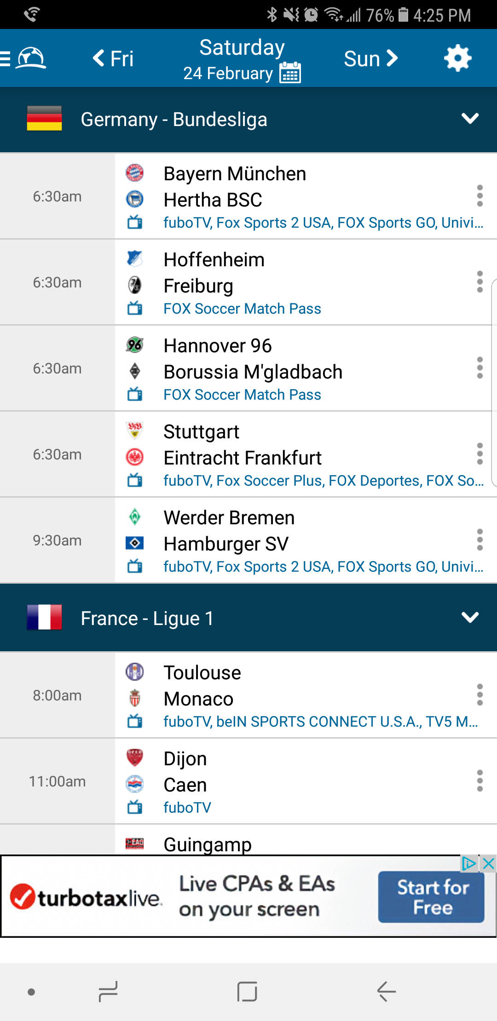Collapse the Germany - Bundesliga section

pos(470,119)
